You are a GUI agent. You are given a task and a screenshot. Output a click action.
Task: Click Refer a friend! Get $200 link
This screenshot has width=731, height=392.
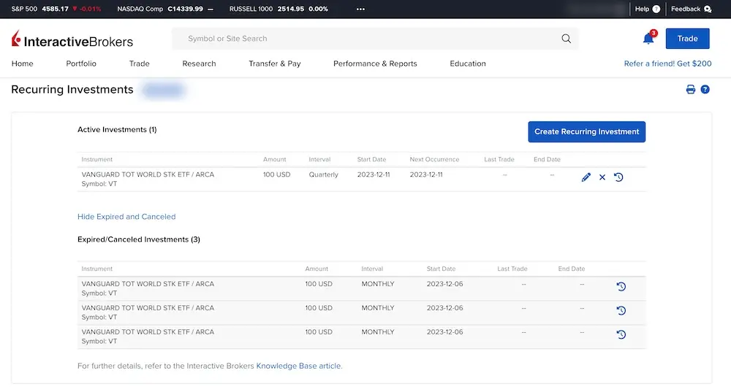667,64
